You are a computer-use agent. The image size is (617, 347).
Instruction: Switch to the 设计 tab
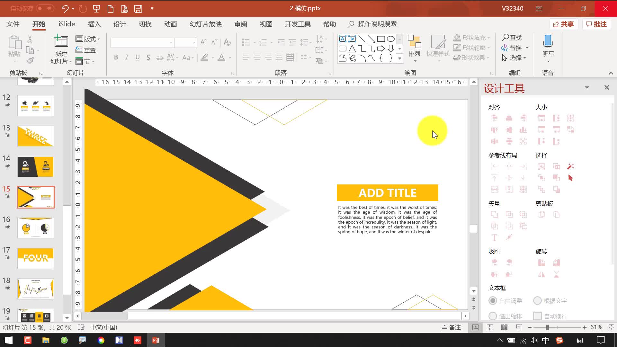(x=120, y=24)
